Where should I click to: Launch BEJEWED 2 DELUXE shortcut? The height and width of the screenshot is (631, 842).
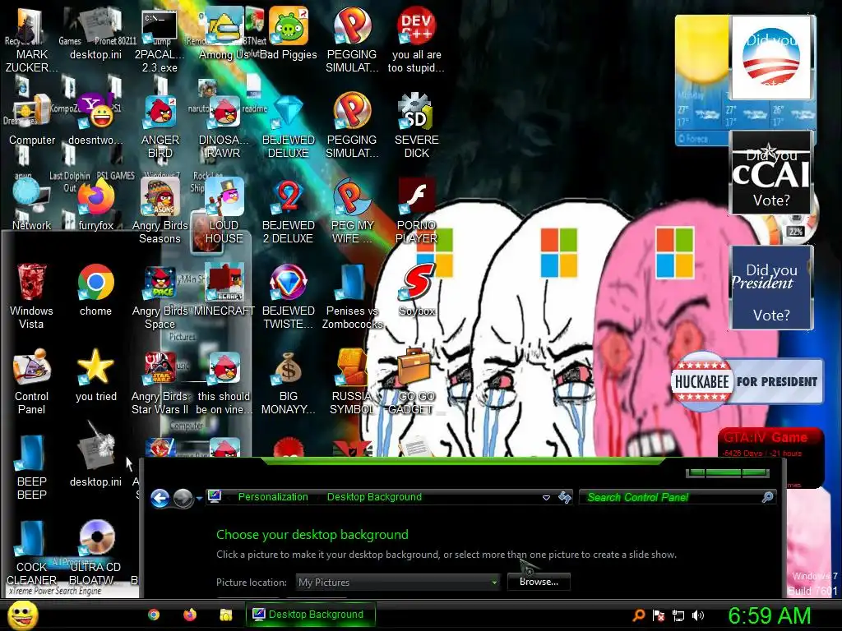click(289, 211)
